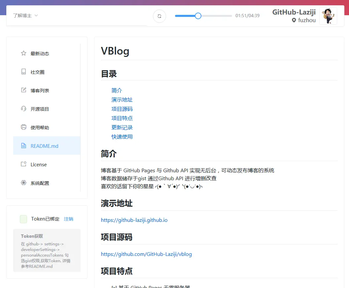Open the 社交圈 menu item

[x=47, y=72]
